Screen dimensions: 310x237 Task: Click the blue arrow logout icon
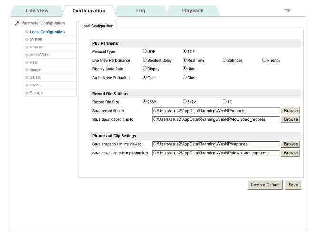click(287, 10)
